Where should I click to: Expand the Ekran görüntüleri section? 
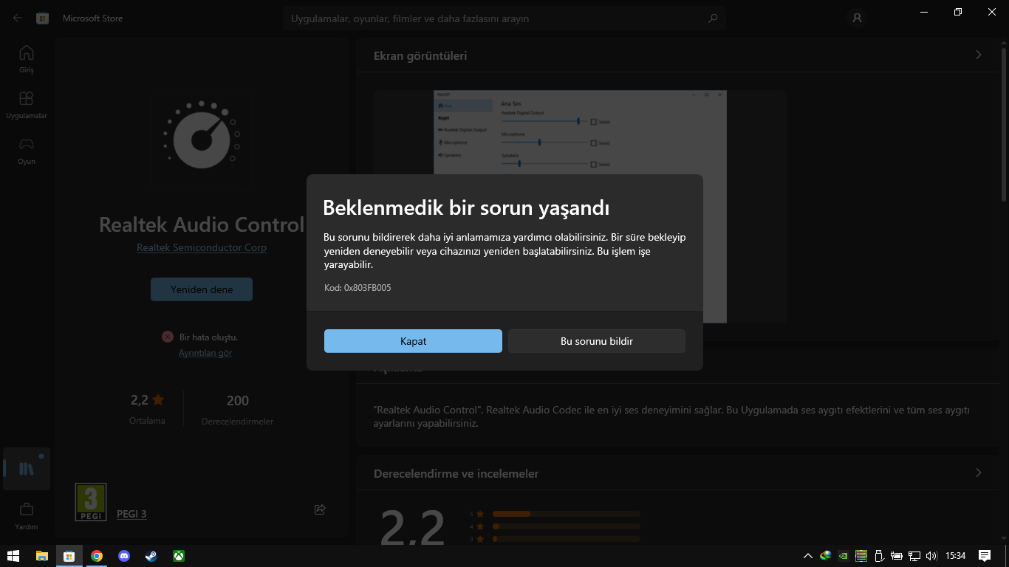(979, 55)
